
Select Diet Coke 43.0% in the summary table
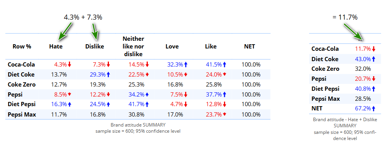[x=363, y=59]
